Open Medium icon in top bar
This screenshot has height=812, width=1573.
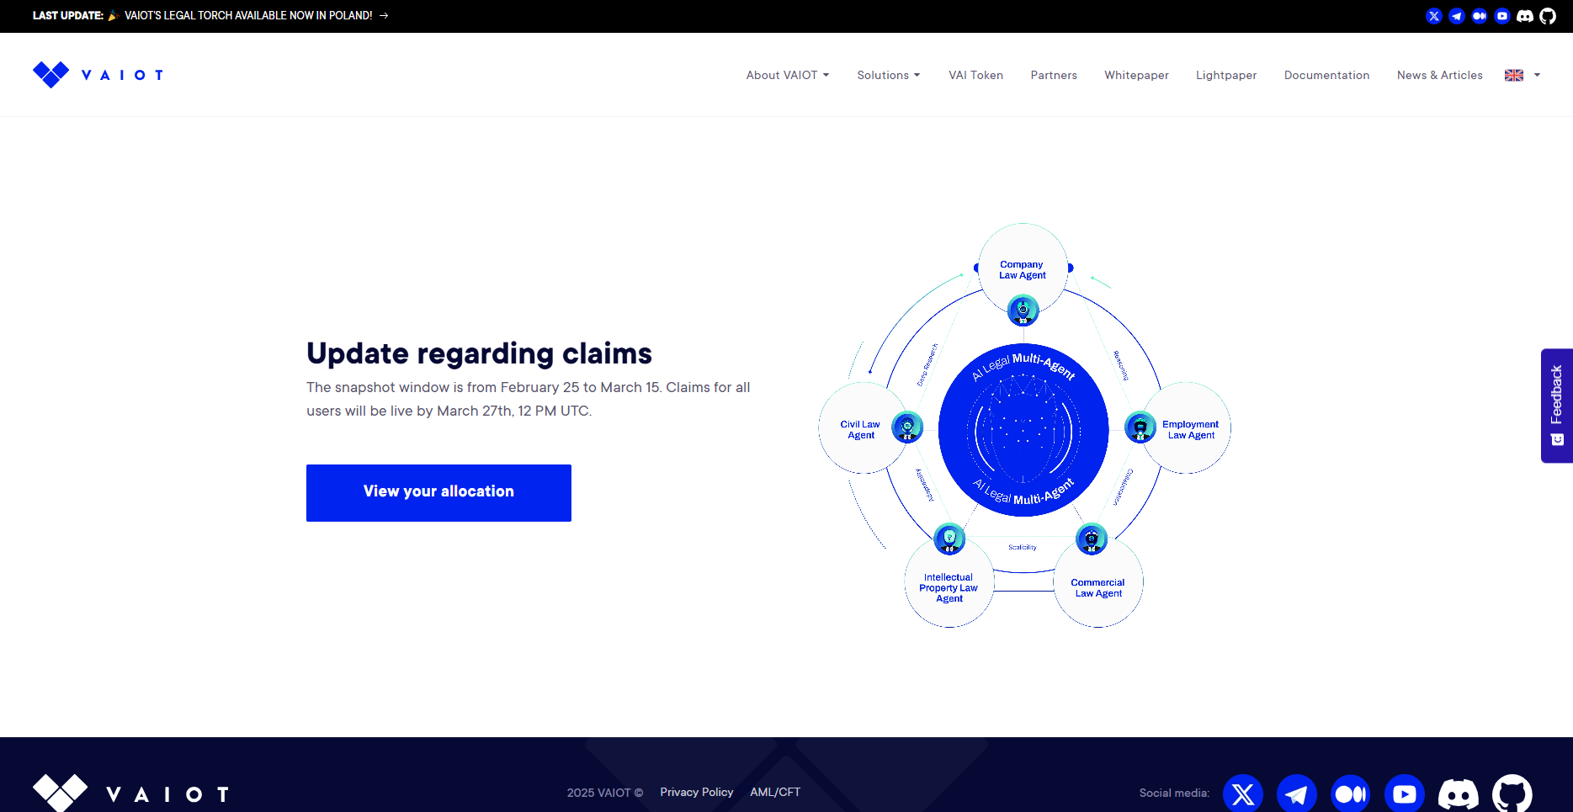[1480, 16]
